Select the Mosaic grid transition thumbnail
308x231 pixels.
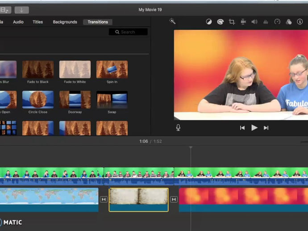click(x=8, y=128)
